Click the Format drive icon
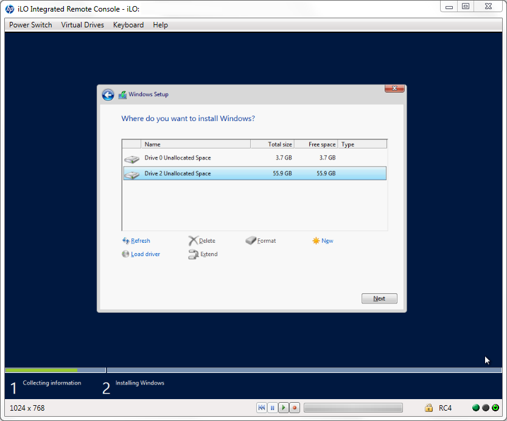This screenshot has width=507, height=421. [251, 240]
